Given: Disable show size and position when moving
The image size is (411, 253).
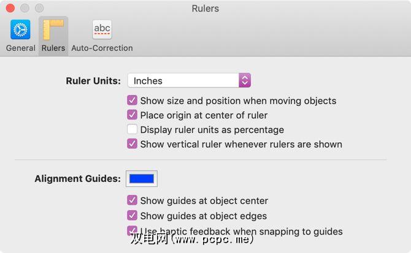Looking at the screenshot, I should coord(132,100).
